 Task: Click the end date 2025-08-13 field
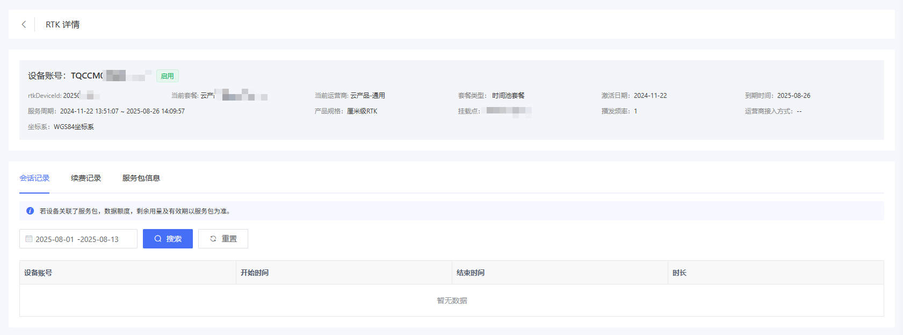(x=100, y=239)
